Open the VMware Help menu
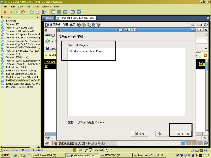This screenshot has height=158, width=211. click(x=56, y=7)
